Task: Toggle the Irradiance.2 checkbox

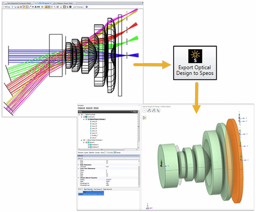Action: 89,147
